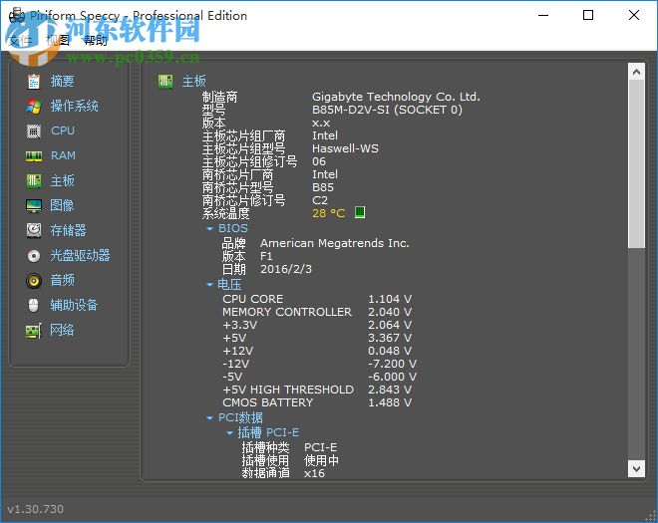Click the version number v1.30.730
This screenshot has width=658, height=523.
(x=35, y=509)
